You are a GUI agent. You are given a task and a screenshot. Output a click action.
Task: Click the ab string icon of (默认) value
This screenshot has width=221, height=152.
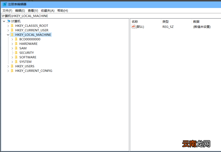coord(133,27)
